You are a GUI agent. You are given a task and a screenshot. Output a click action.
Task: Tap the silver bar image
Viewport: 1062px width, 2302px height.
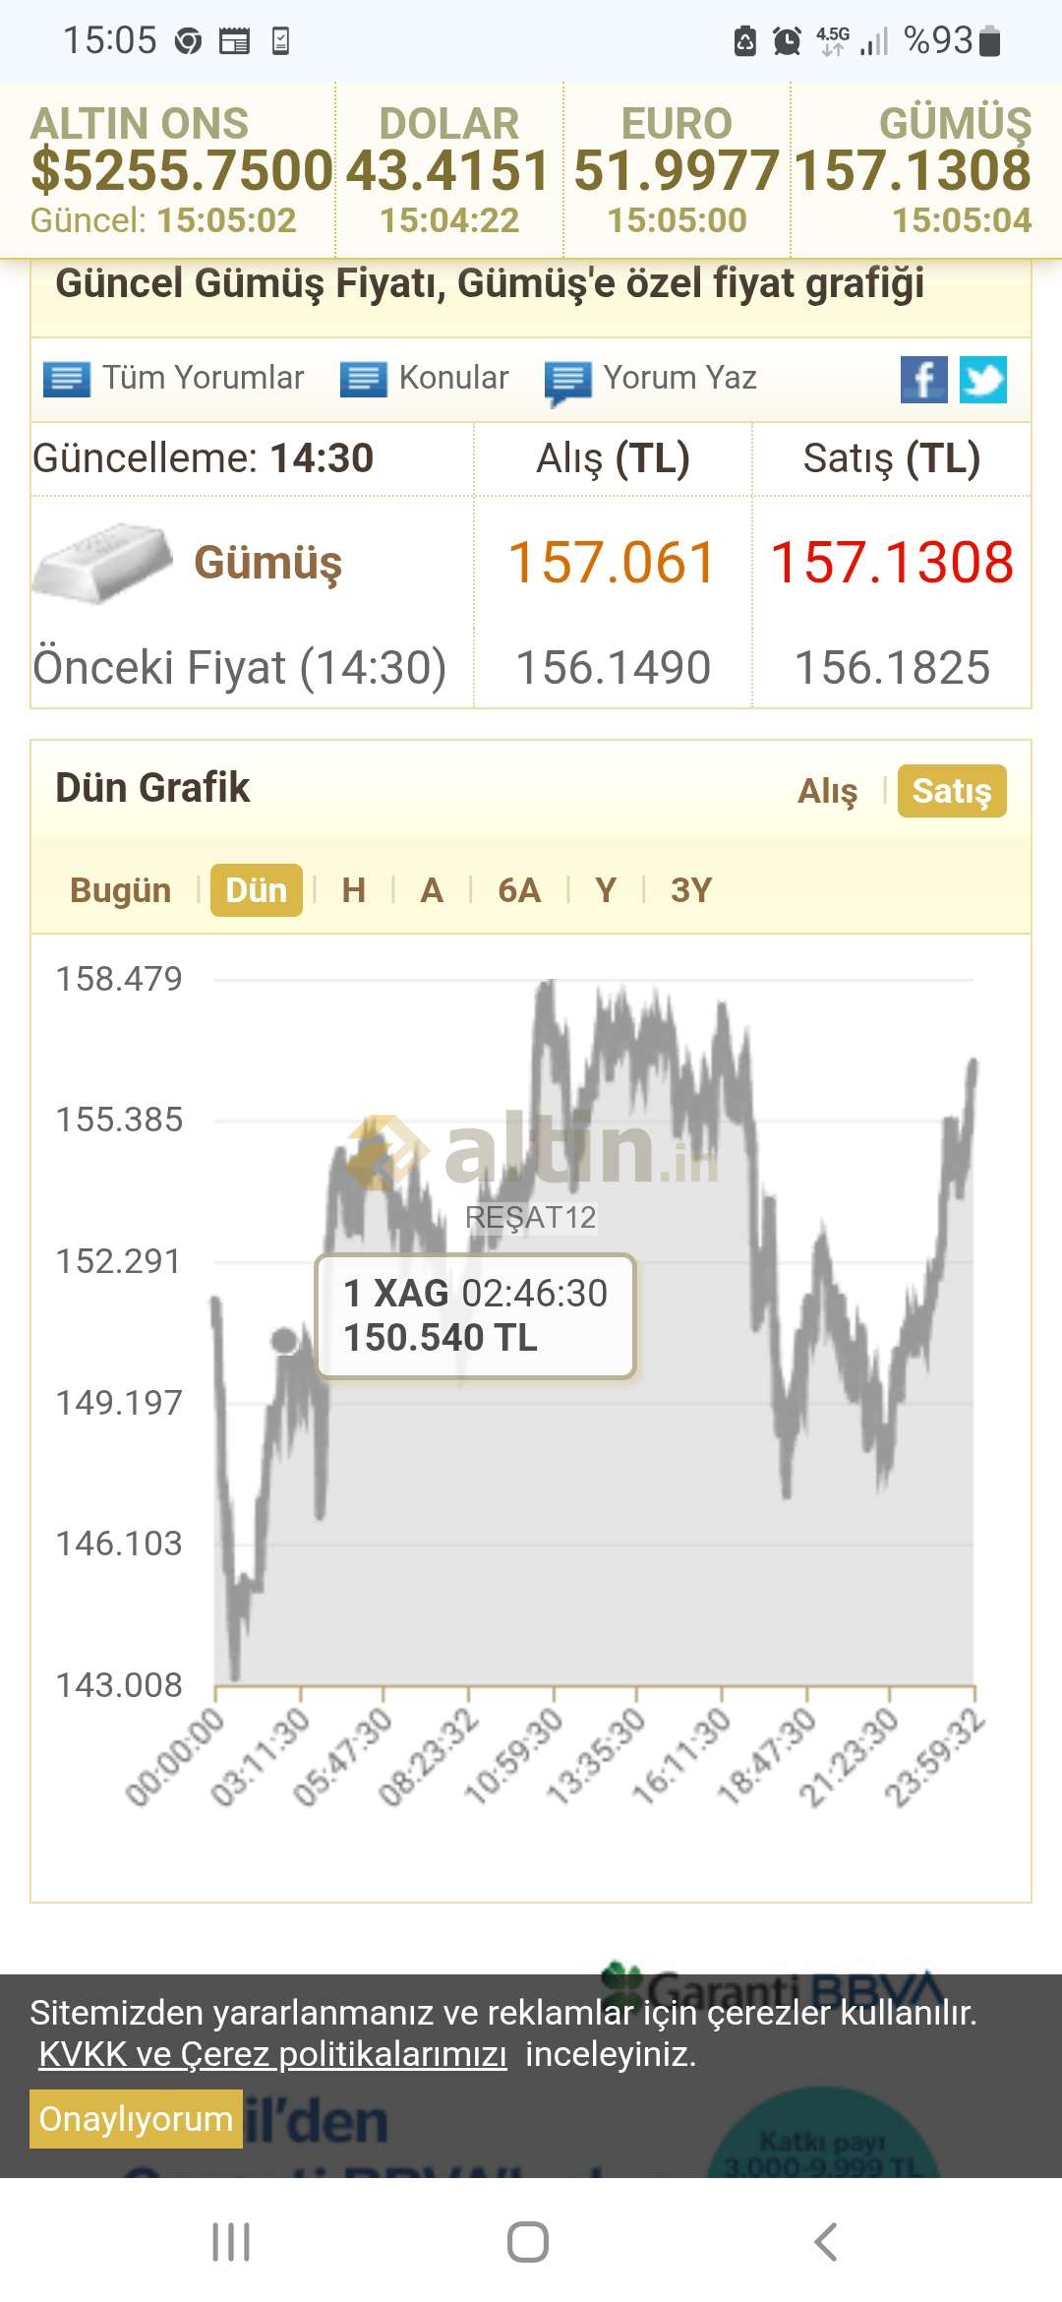tap(102, 563)
